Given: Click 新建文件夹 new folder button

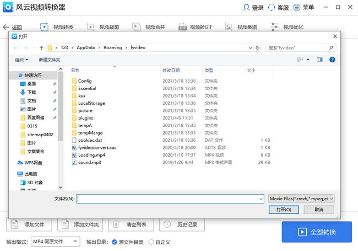Looking at the screenshot, I should coord(50,60).
